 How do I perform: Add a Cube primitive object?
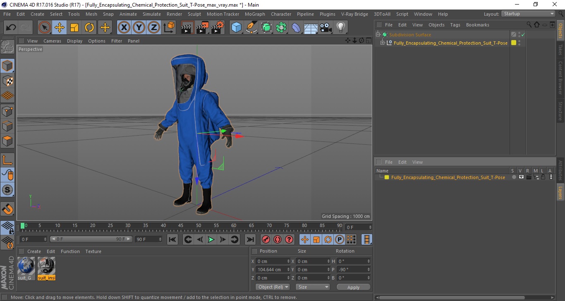pyautogui.click(x=237, y=28)
